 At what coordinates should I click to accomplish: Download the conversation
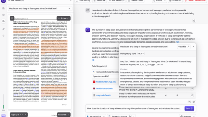tap(175, 1)
